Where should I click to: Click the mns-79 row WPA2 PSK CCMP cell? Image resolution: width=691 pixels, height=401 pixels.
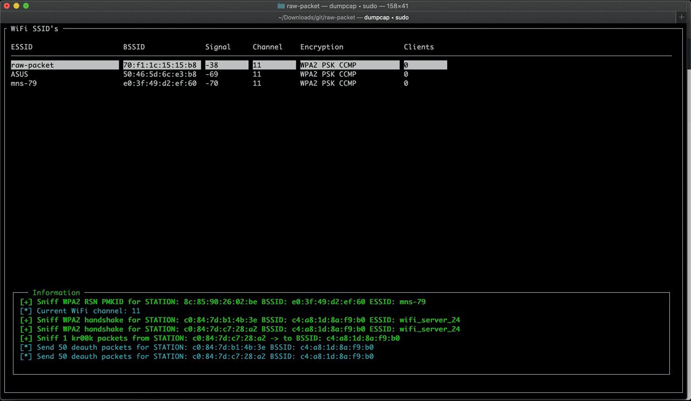tap(328, 84)
